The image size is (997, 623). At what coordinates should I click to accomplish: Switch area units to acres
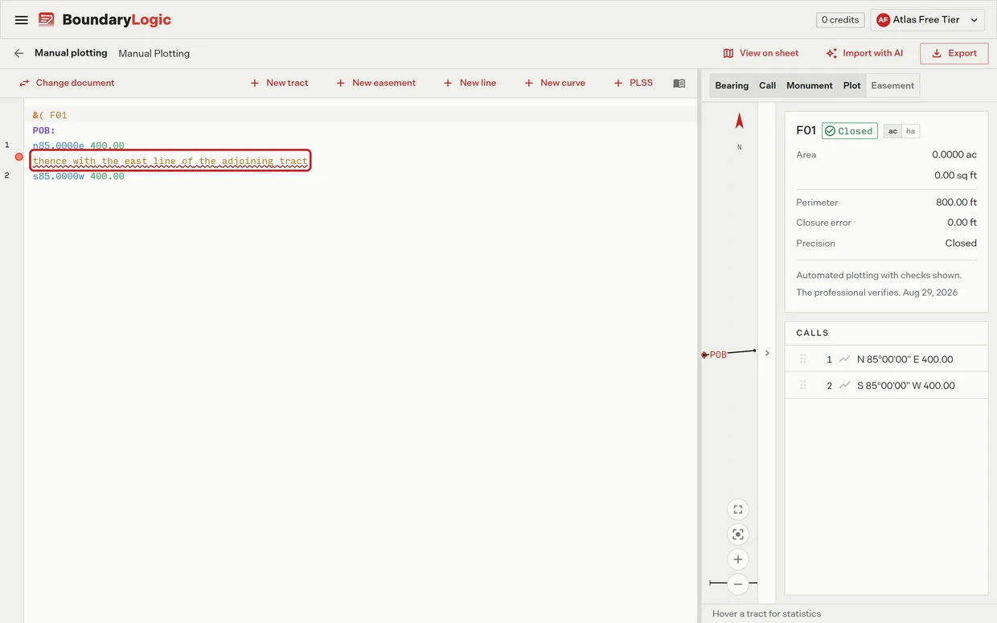coord(892,131)
